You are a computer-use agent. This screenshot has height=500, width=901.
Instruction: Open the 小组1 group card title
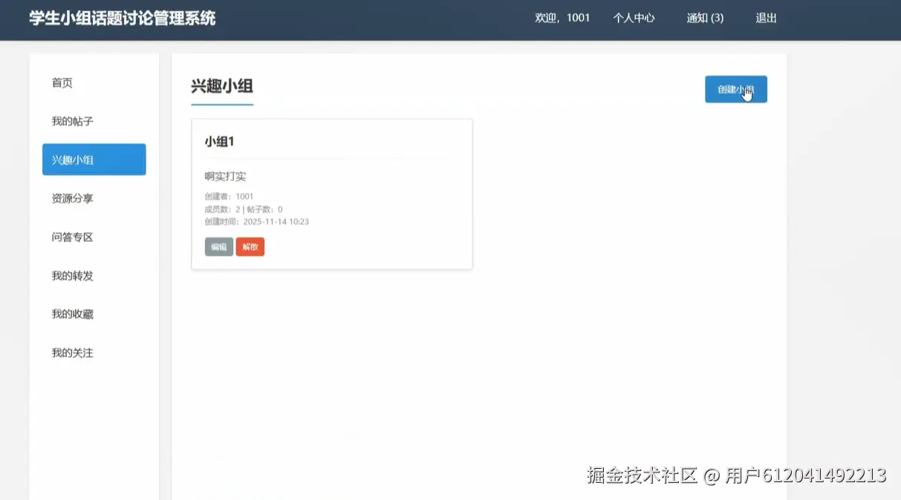(220, 141)
